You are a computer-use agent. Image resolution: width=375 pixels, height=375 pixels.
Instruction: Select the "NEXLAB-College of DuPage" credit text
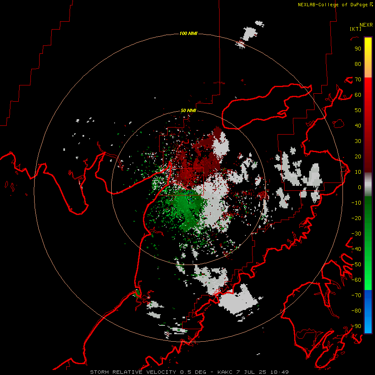click(333, 5)
